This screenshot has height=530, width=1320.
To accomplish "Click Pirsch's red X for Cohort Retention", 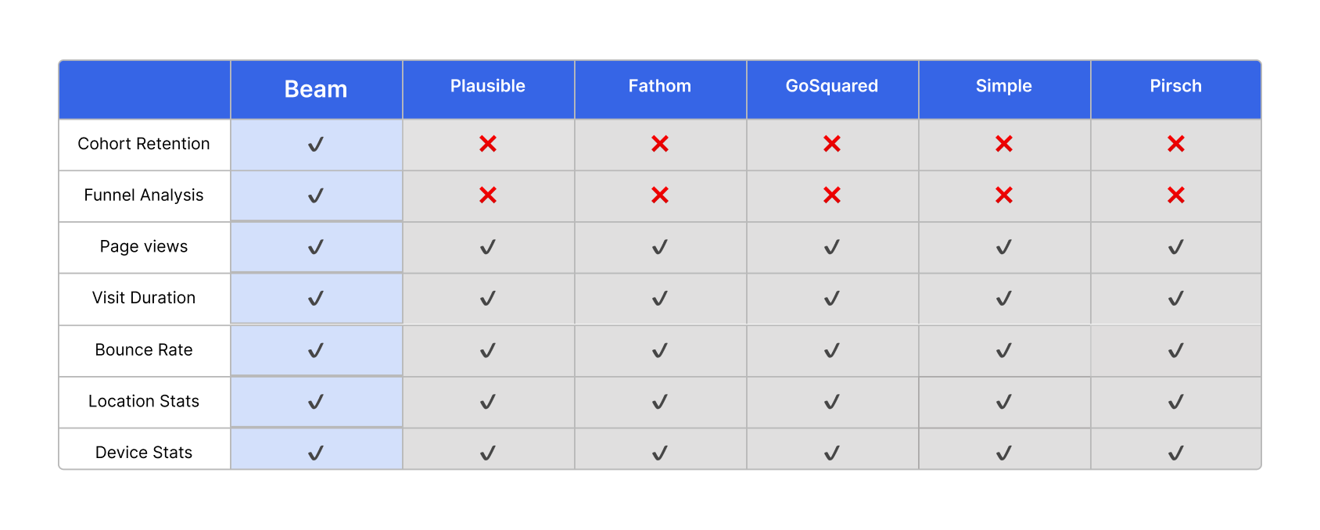I will [1176, 144].
